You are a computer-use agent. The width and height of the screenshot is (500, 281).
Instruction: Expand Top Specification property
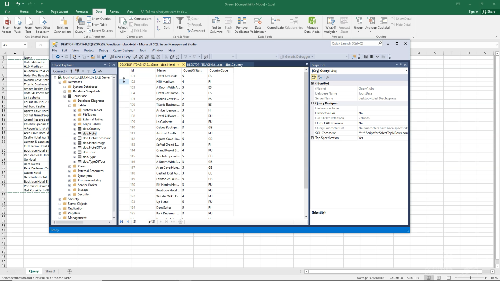tap(312, 138)
